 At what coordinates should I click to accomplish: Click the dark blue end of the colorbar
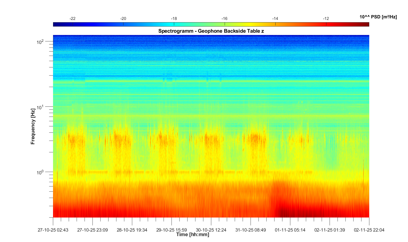(x=56, y=25)
